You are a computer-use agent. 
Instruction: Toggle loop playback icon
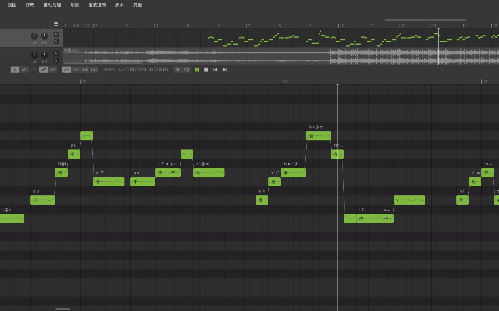coord(186,70)
